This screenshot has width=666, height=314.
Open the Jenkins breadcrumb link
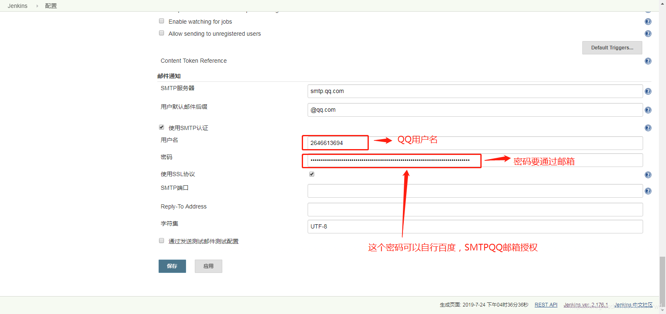pyautogui.click(x=17, y=6)
